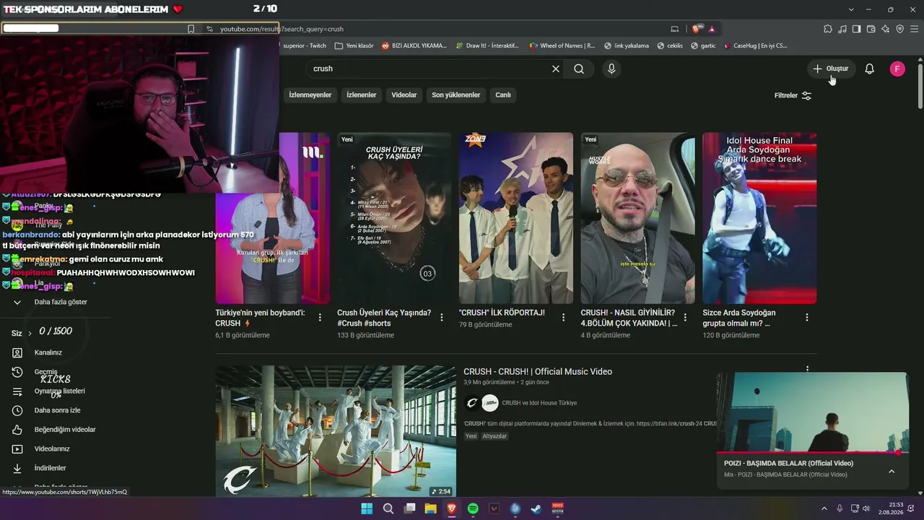This screenshot has height=520, width=924.
Task: Open the Windows Start menu
Action: pos(367,508)
